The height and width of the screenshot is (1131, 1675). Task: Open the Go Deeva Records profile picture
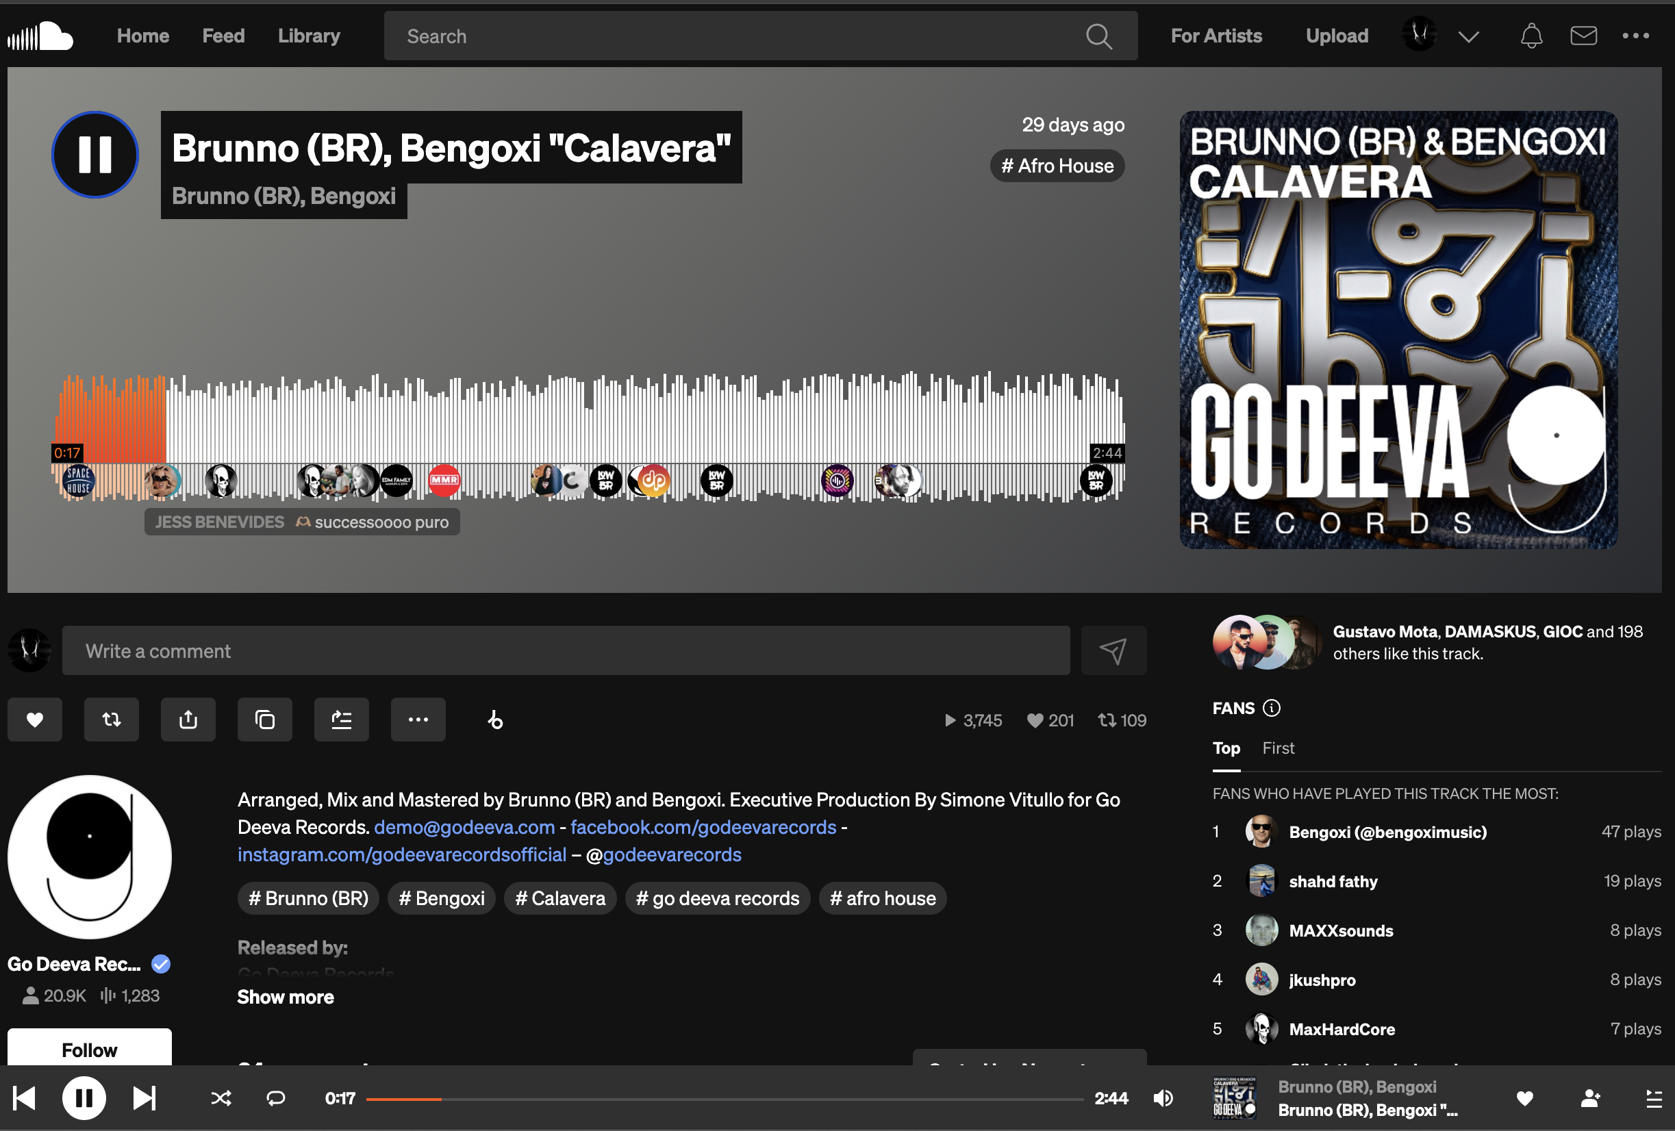[x=90, y=857]
